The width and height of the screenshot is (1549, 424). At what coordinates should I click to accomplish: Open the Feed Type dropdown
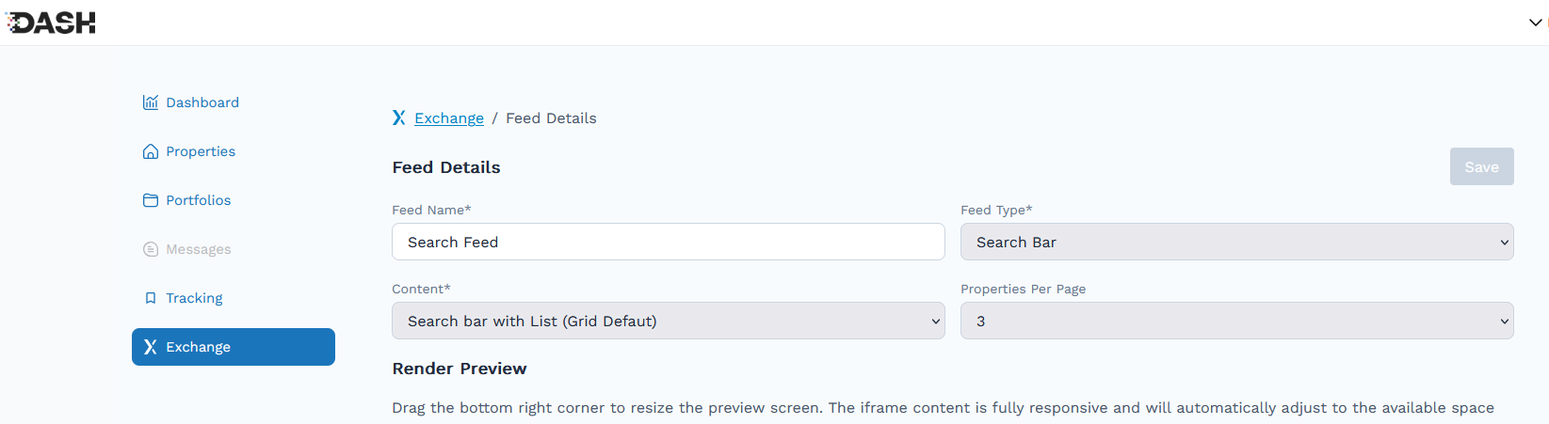[x=1236, y=242]
